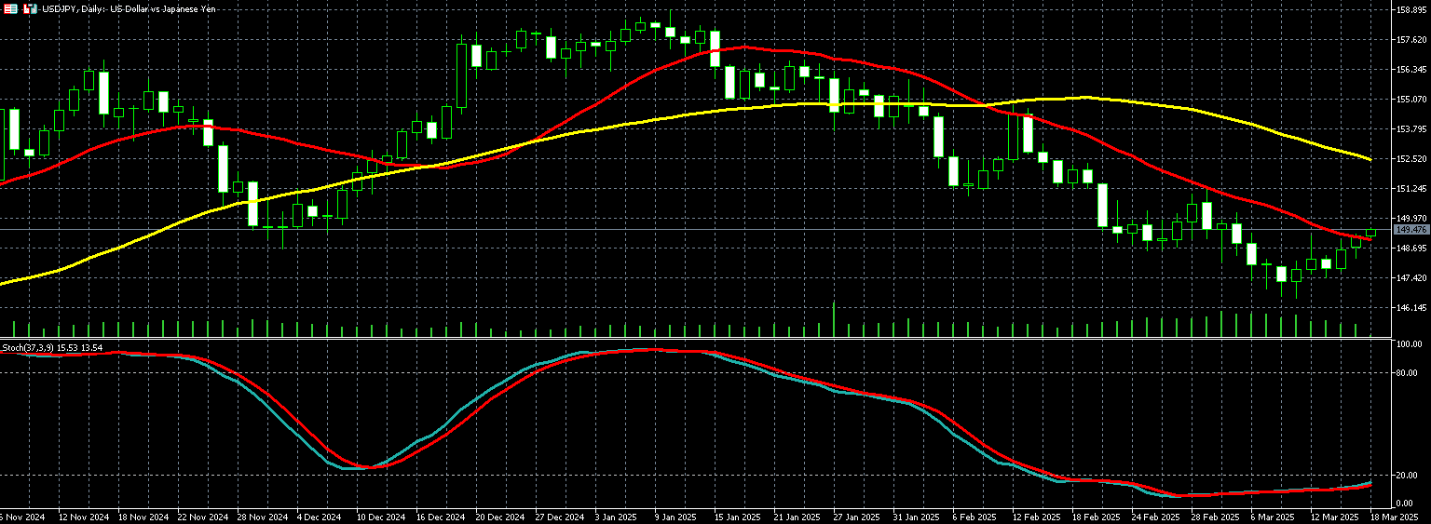This screenshot has height=524, width=1431.
Task: Click the 152.520 price scale label
Action: click(1412, 159)
